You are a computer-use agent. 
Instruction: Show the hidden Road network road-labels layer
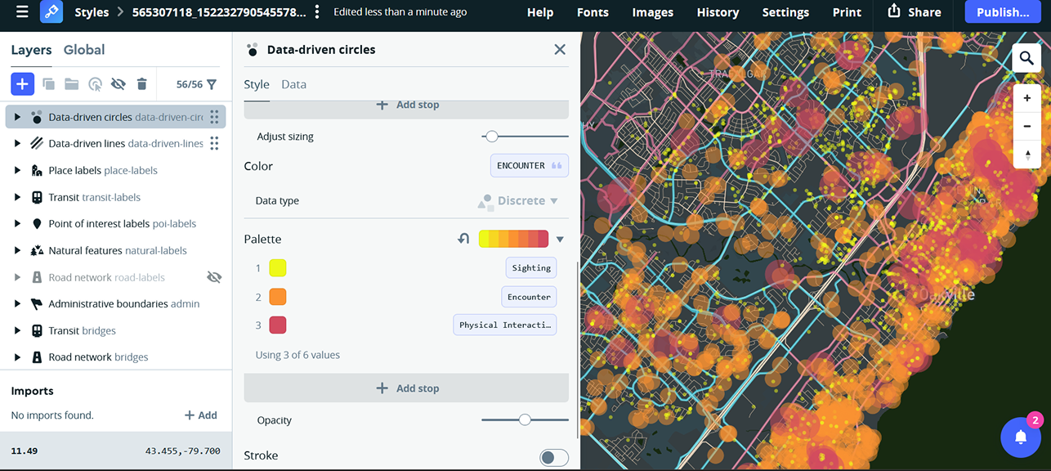[214, 276]
